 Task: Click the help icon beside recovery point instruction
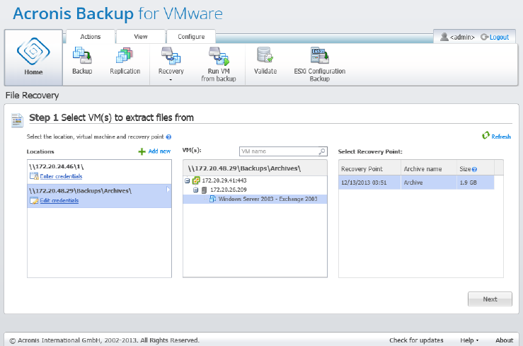coord(168,137)
